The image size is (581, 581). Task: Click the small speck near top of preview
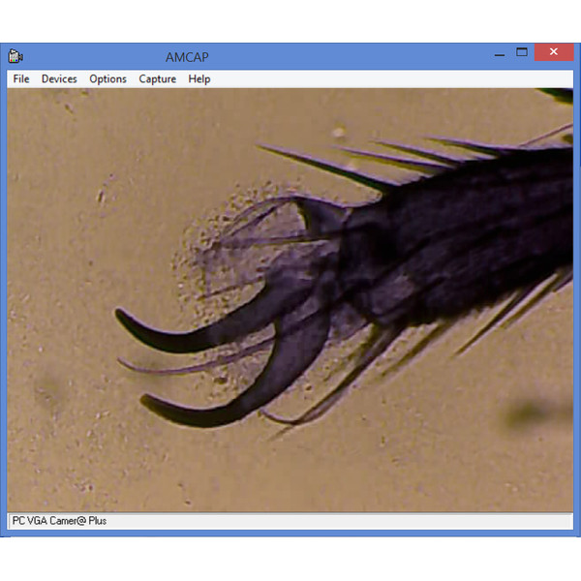[x=338, y=131]
